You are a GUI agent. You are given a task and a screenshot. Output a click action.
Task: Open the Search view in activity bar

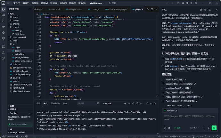click(4, 15)
